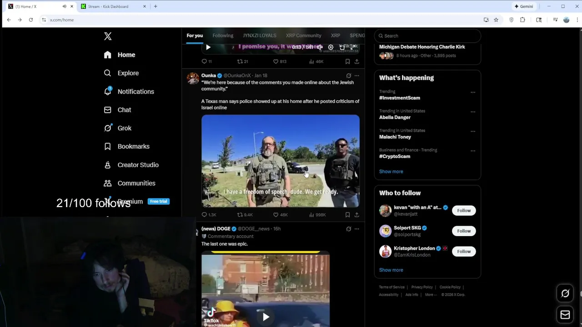Bookmark the top post with 46K views

(x=347, y=61)
